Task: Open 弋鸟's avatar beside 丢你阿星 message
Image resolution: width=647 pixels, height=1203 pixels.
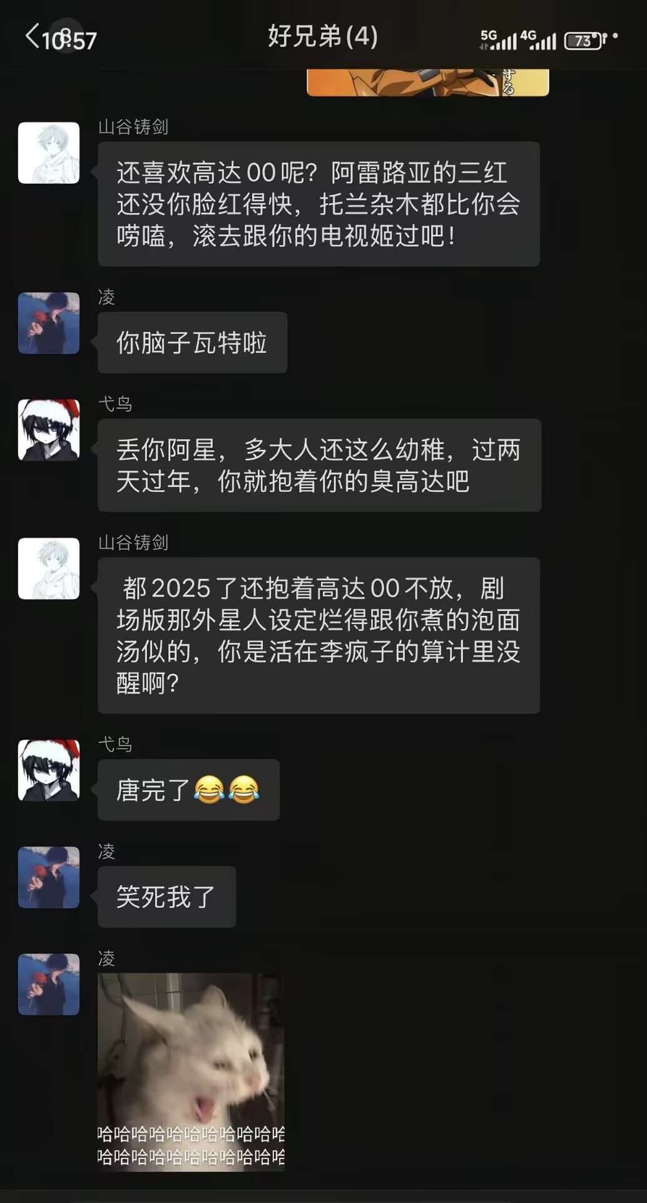Action: pos(49,430)
